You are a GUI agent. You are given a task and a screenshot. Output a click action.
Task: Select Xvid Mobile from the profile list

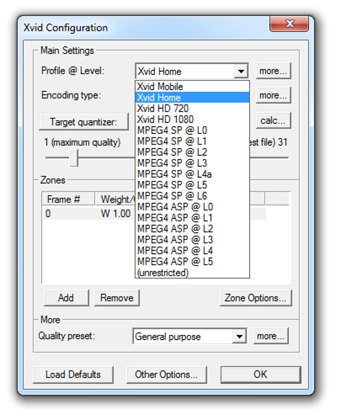(192, 87)
